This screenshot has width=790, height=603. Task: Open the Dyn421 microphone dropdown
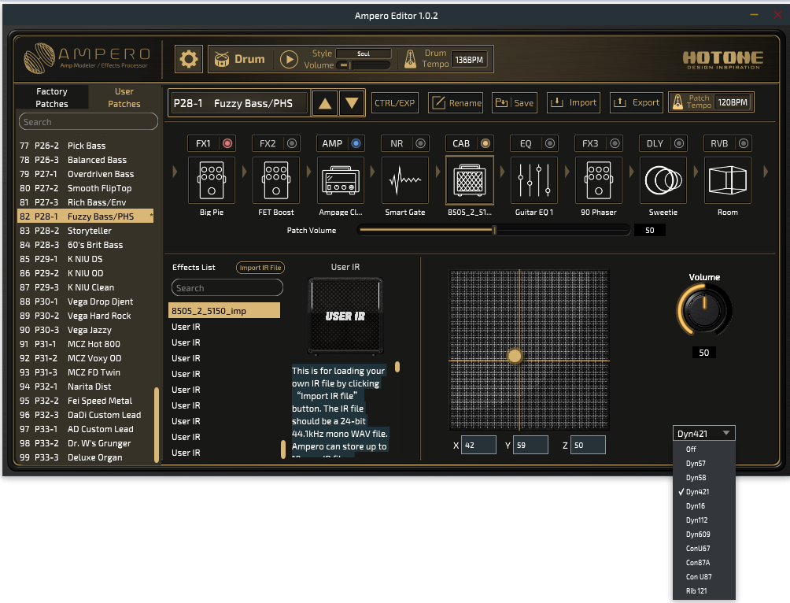704,433
